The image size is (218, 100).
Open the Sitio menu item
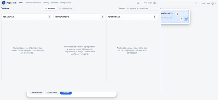[x=21, y=3]
